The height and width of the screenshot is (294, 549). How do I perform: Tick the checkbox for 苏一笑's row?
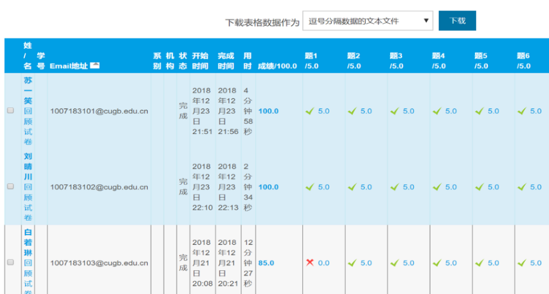10,111
